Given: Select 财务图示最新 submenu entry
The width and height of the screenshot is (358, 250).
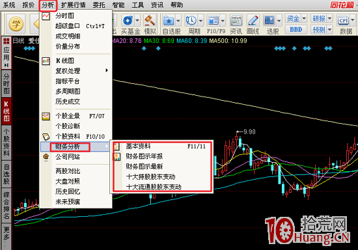Looking at the screenshot, I should coord(162,167).
